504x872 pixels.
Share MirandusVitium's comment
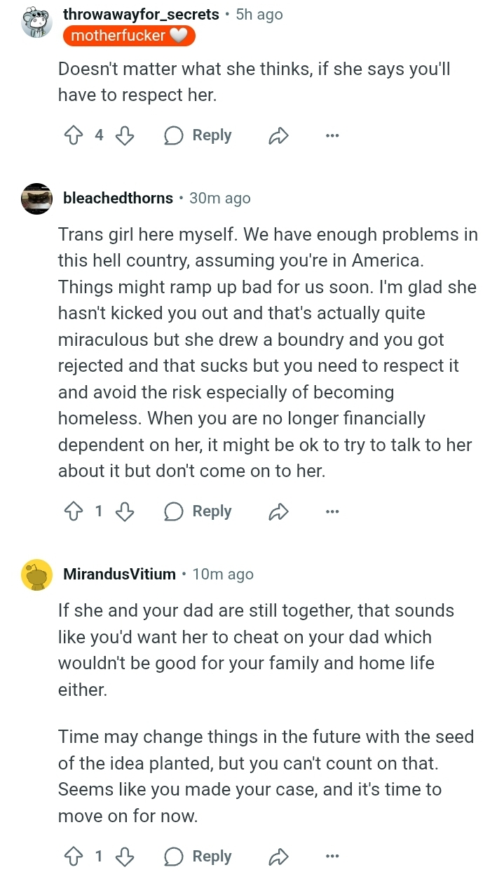(x=278, y=857)
